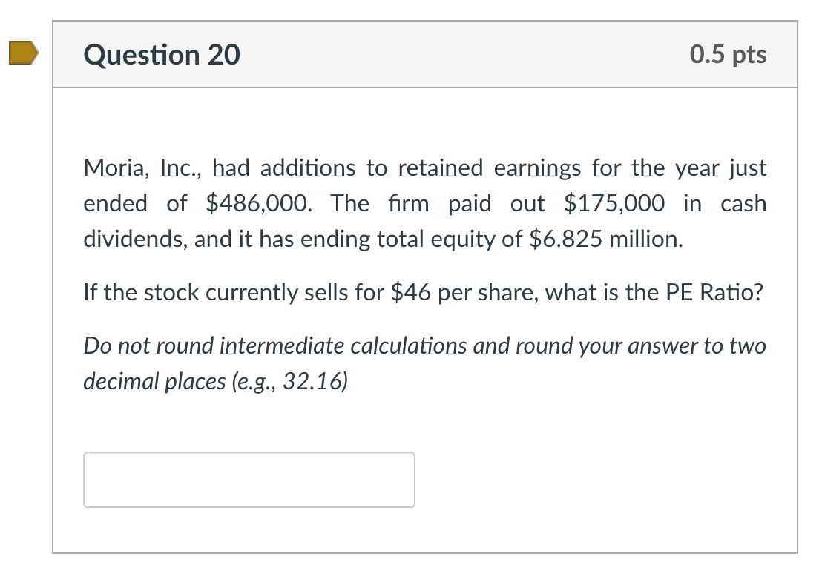Click the phrase intermediate calculations

[343, 346]
